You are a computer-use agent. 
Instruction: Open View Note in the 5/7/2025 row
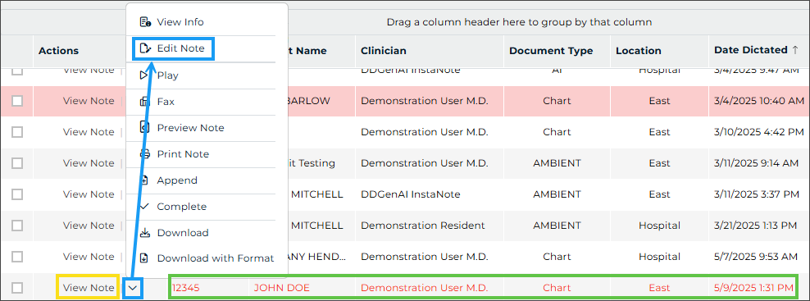89,257
